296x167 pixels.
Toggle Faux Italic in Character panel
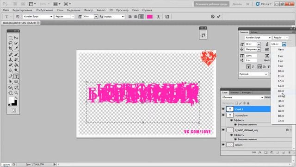pos(253,67)
